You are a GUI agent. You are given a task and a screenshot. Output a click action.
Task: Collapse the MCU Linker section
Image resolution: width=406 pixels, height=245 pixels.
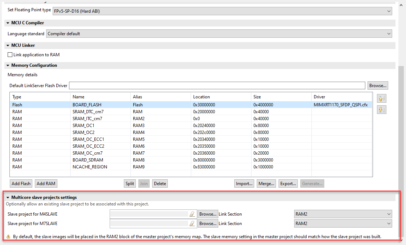coord(8,45)
